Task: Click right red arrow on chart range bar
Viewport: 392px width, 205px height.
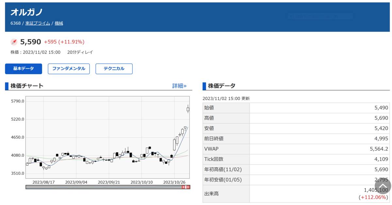Action: click(x=188, y=187)
